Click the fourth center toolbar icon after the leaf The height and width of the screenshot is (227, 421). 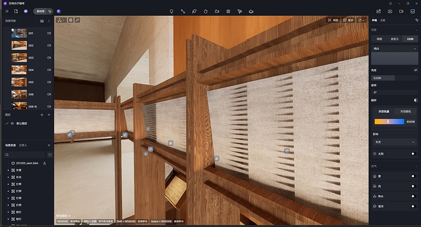206,11
